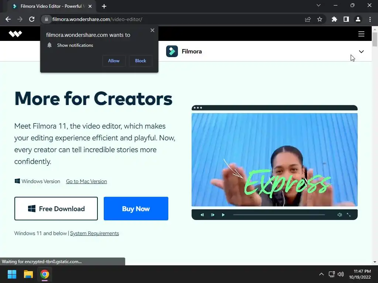Click step-forward control in video mockup
This screenshot has height=283, width=378.
213,215
